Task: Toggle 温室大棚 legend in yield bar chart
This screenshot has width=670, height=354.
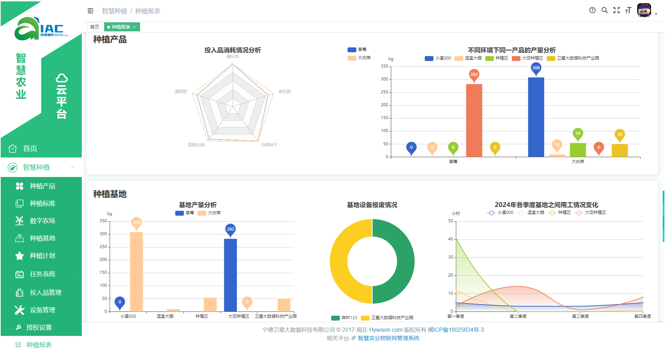Action: [x=468, y=58]
